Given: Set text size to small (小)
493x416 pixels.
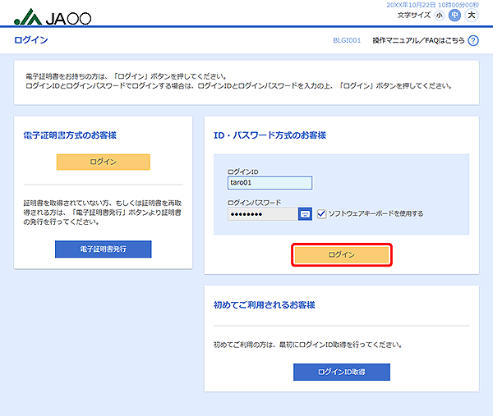Looking at the screenshot, I should (x=439, y=15).
